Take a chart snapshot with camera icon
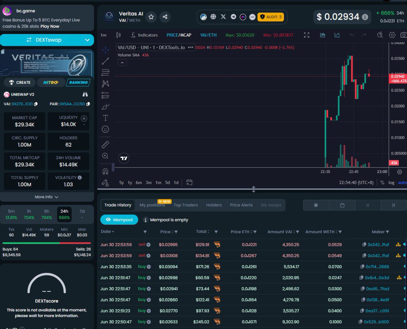The image size is (407, 329). (x=404, y=35)
